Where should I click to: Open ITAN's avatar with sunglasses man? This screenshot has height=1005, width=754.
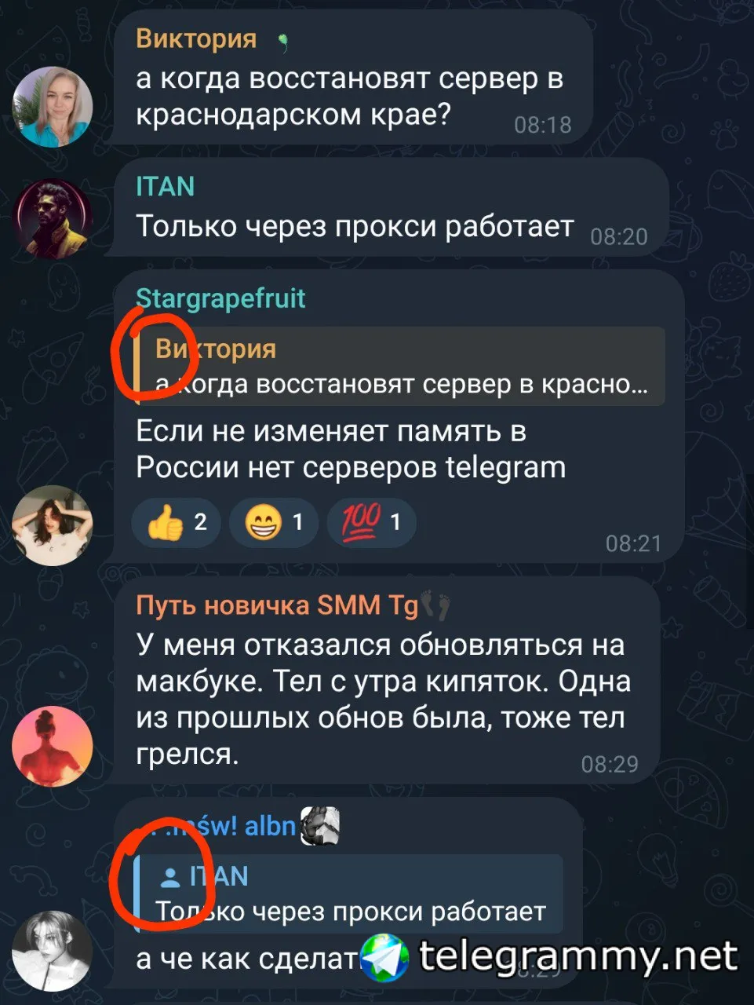(x=53, y=218)
